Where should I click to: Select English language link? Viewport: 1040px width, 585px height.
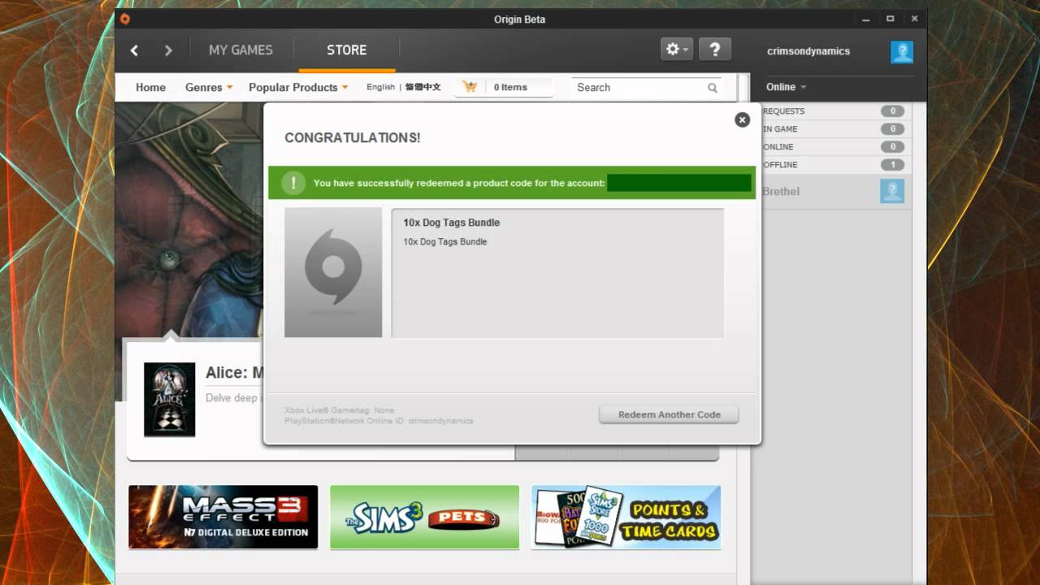(x=380, y=87)
